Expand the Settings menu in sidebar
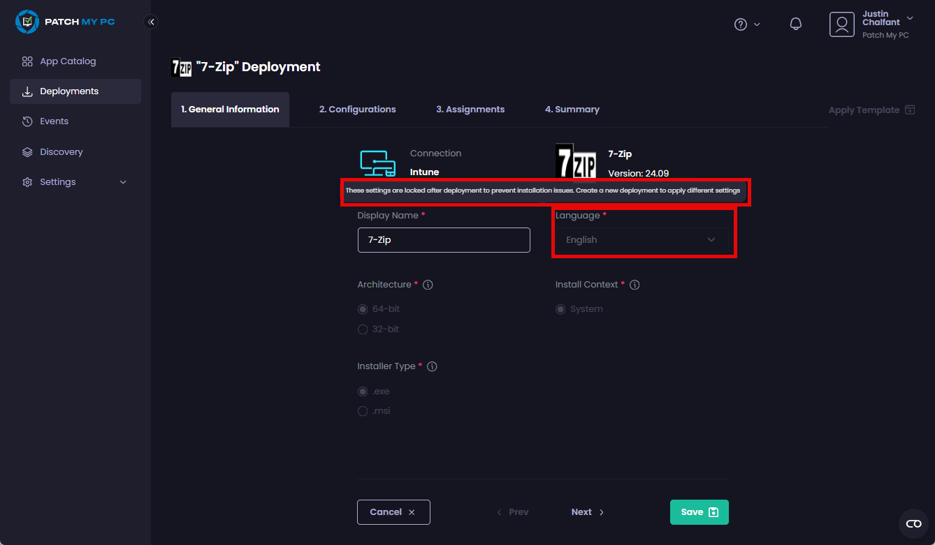 click(75, 182)
